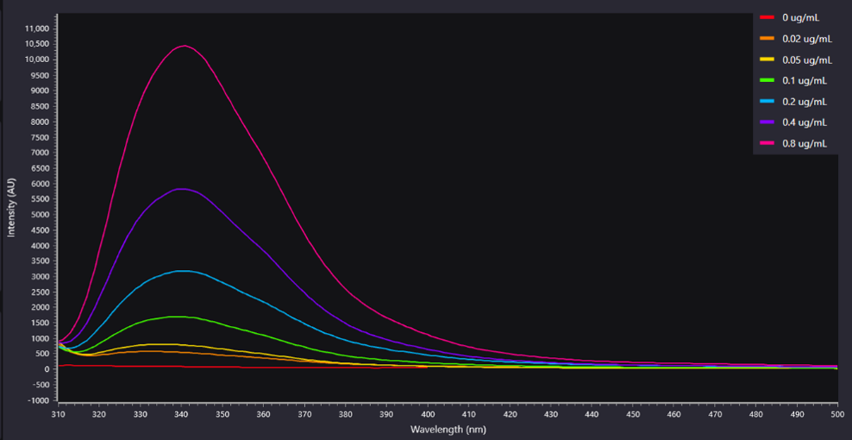
Task: Click the yellow 0.05 ug/mL legend swatch
Action: tap(767, 60)
